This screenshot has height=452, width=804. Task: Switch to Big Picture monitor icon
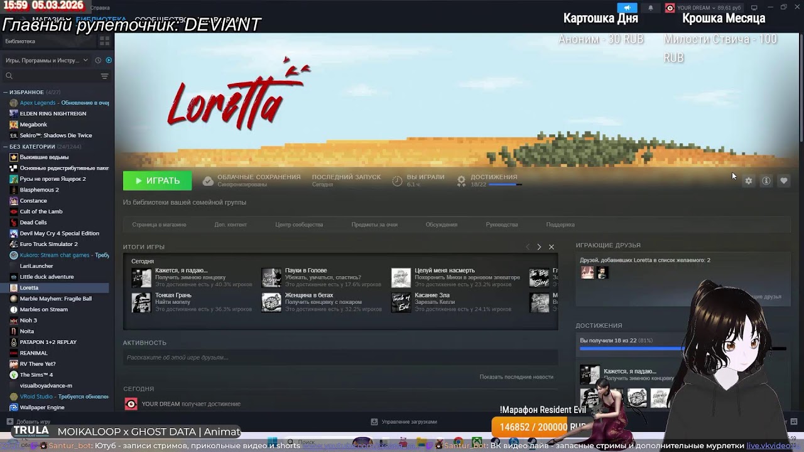[x=754, y=8]
